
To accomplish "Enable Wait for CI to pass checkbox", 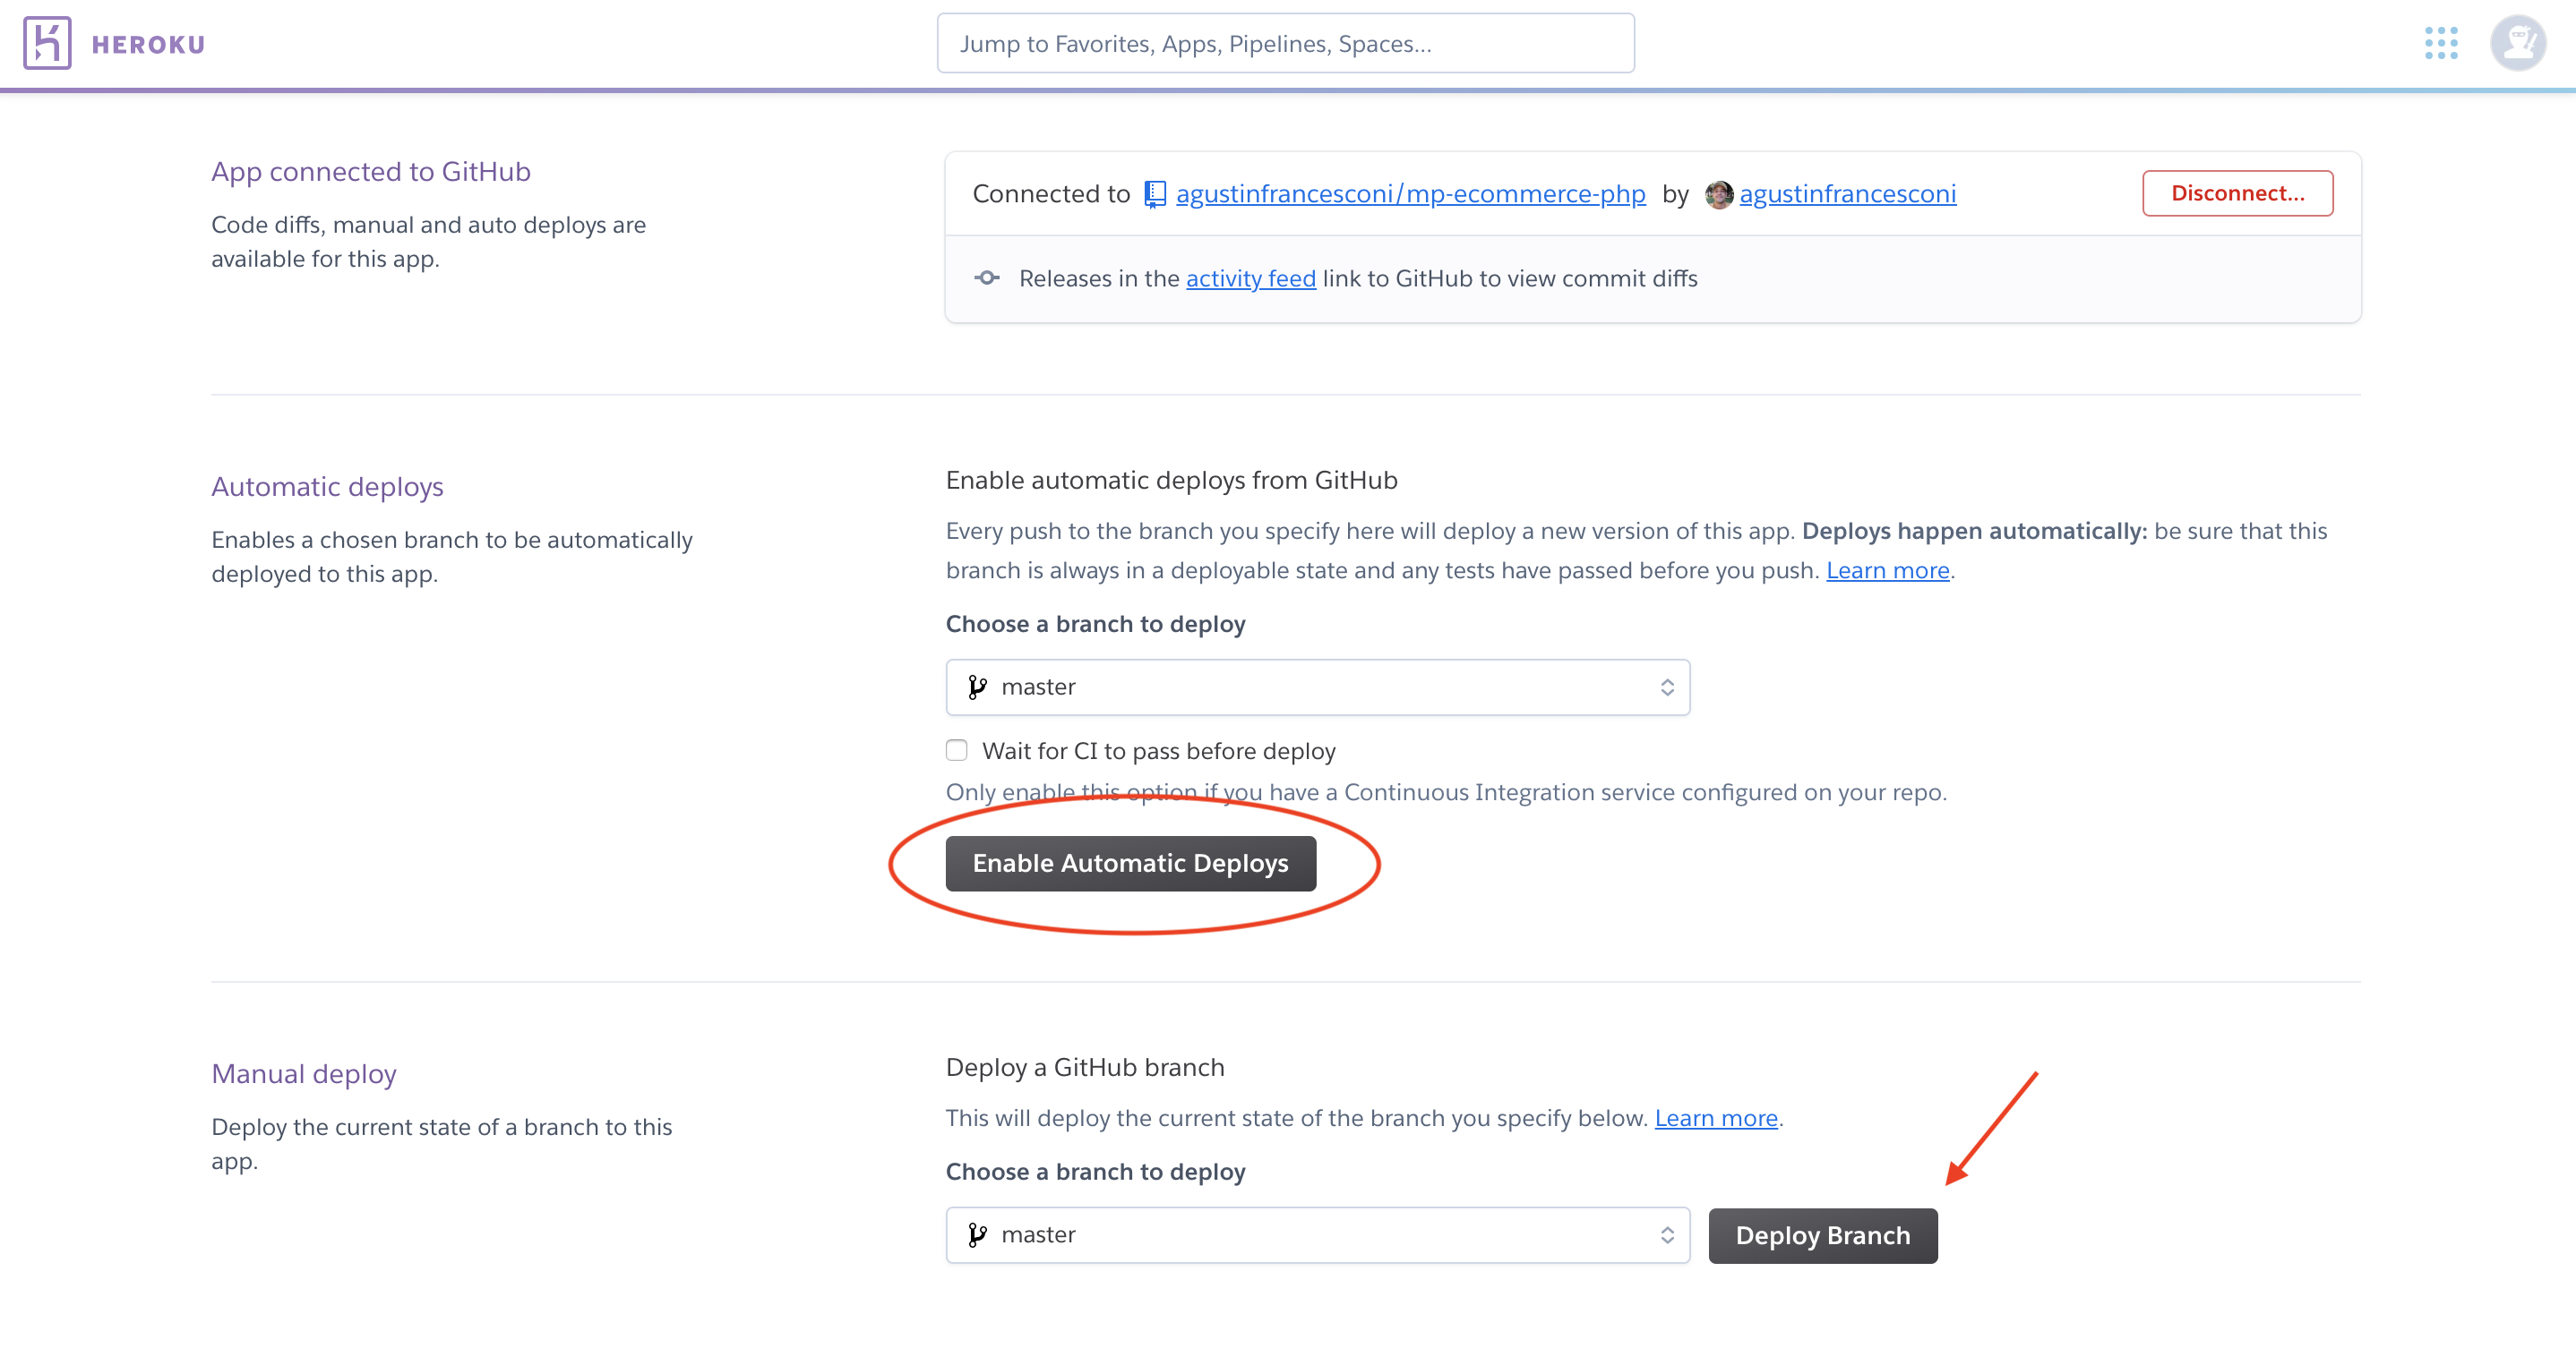I will (957, 750).
